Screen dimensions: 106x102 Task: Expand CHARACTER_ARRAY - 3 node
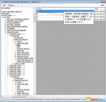pos(8,69)
